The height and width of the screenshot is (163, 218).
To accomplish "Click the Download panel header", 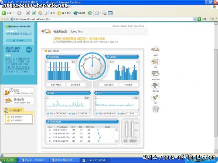I will click(x=63, y=57).
